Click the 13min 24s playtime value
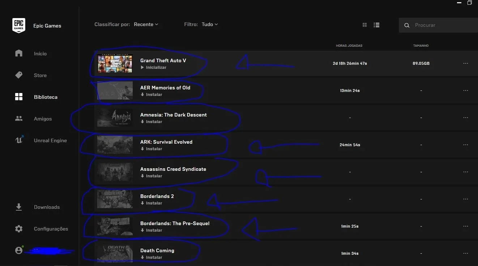478x266 pixels. pos(350,90)
